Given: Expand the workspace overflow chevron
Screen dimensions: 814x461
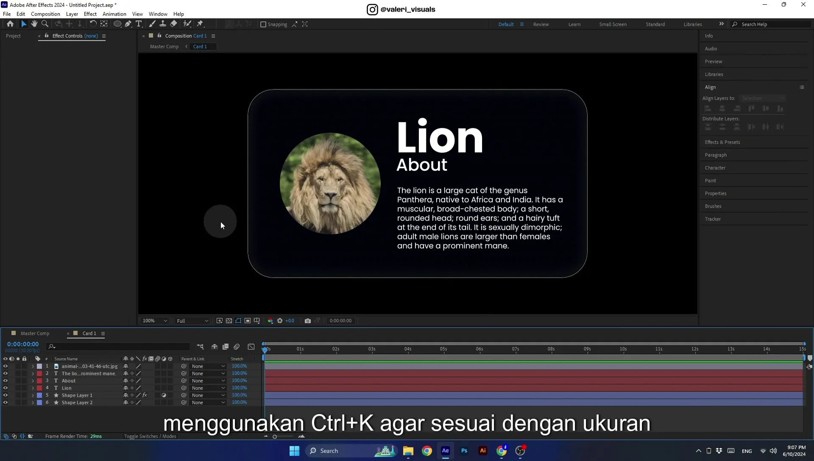Looking at the screenshot, I should [722, 24].
